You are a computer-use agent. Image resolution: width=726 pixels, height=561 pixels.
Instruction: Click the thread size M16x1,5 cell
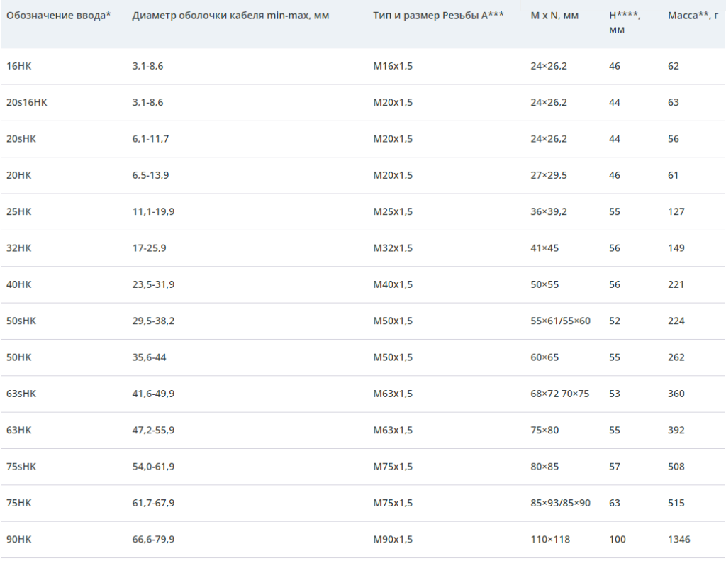393,66
